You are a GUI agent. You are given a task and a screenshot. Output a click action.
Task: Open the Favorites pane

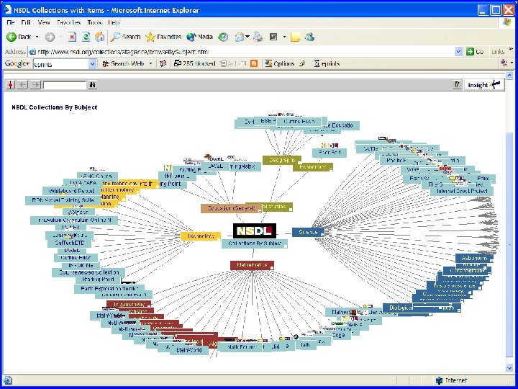pos(163,37)
